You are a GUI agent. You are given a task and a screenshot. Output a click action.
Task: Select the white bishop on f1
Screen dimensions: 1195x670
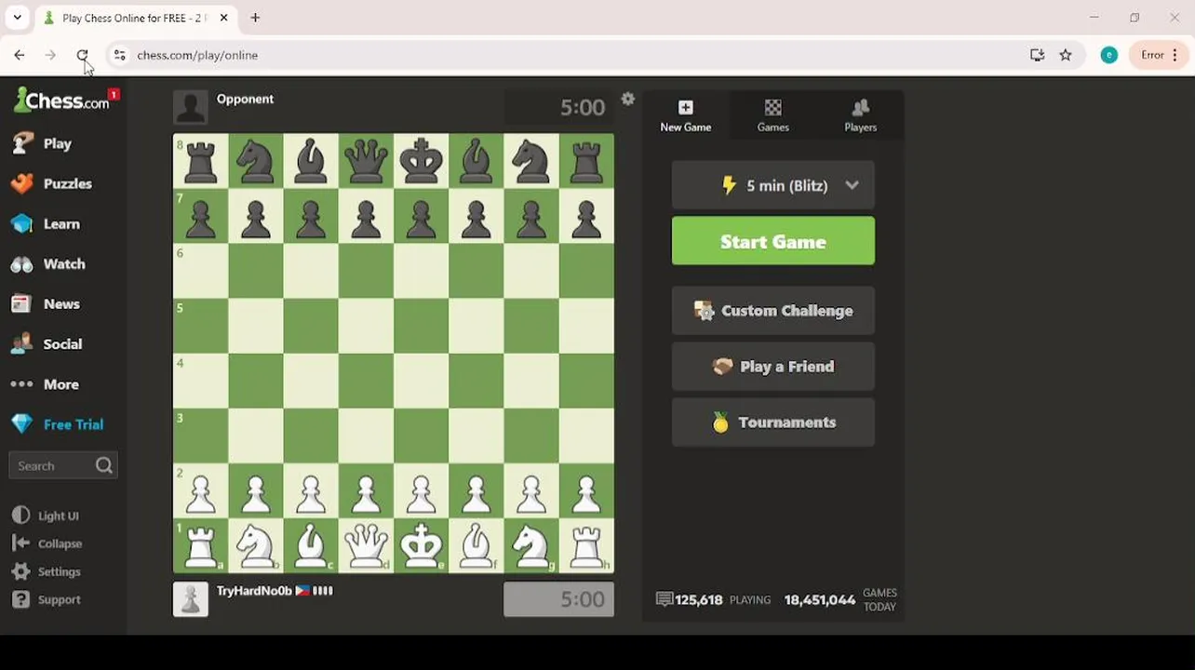point(477,545)
